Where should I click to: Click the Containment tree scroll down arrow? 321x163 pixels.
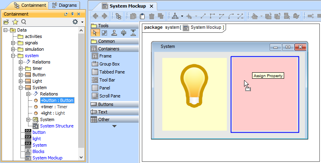click(81, 157)
